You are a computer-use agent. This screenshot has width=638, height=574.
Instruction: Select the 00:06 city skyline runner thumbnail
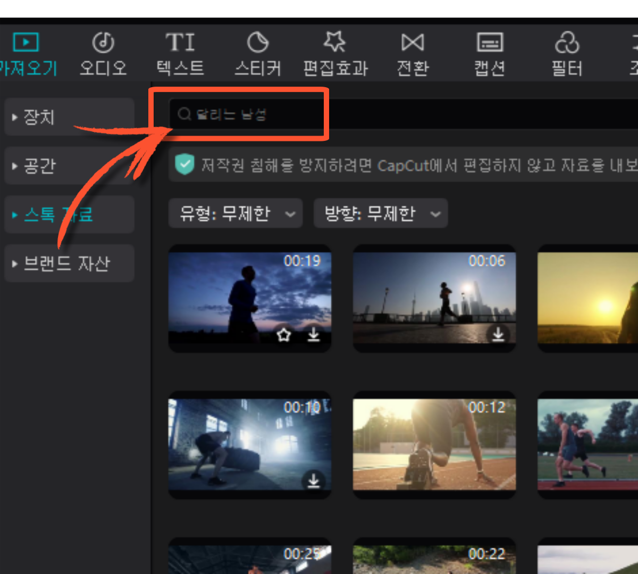click(434, 298)
